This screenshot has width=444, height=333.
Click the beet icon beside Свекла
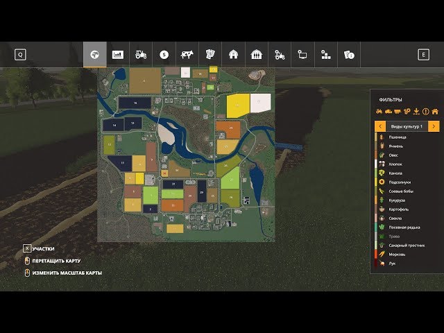[382, 219]
